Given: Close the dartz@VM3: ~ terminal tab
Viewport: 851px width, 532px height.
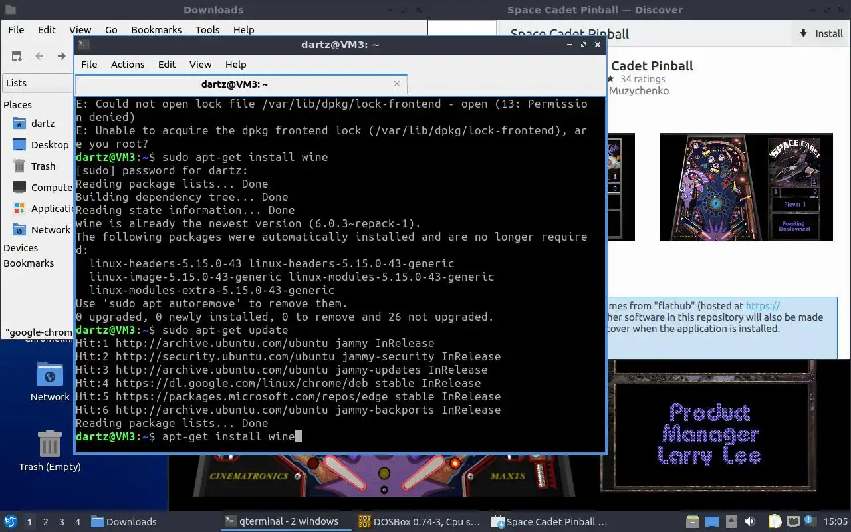Looking at the screenshot, I should pos(397,84).
